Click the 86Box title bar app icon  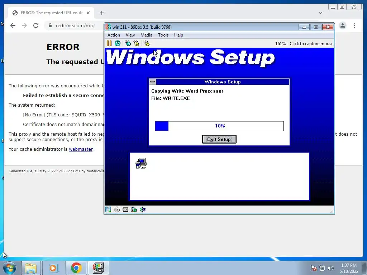[x=108, y=27]
